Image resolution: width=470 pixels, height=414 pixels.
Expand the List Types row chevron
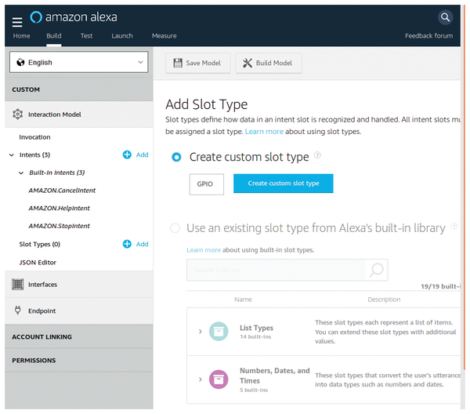click(x=201, y=331)
